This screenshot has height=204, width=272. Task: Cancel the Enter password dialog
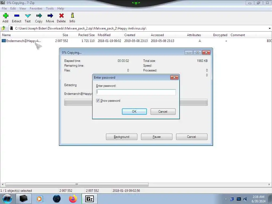click(163, 112)
